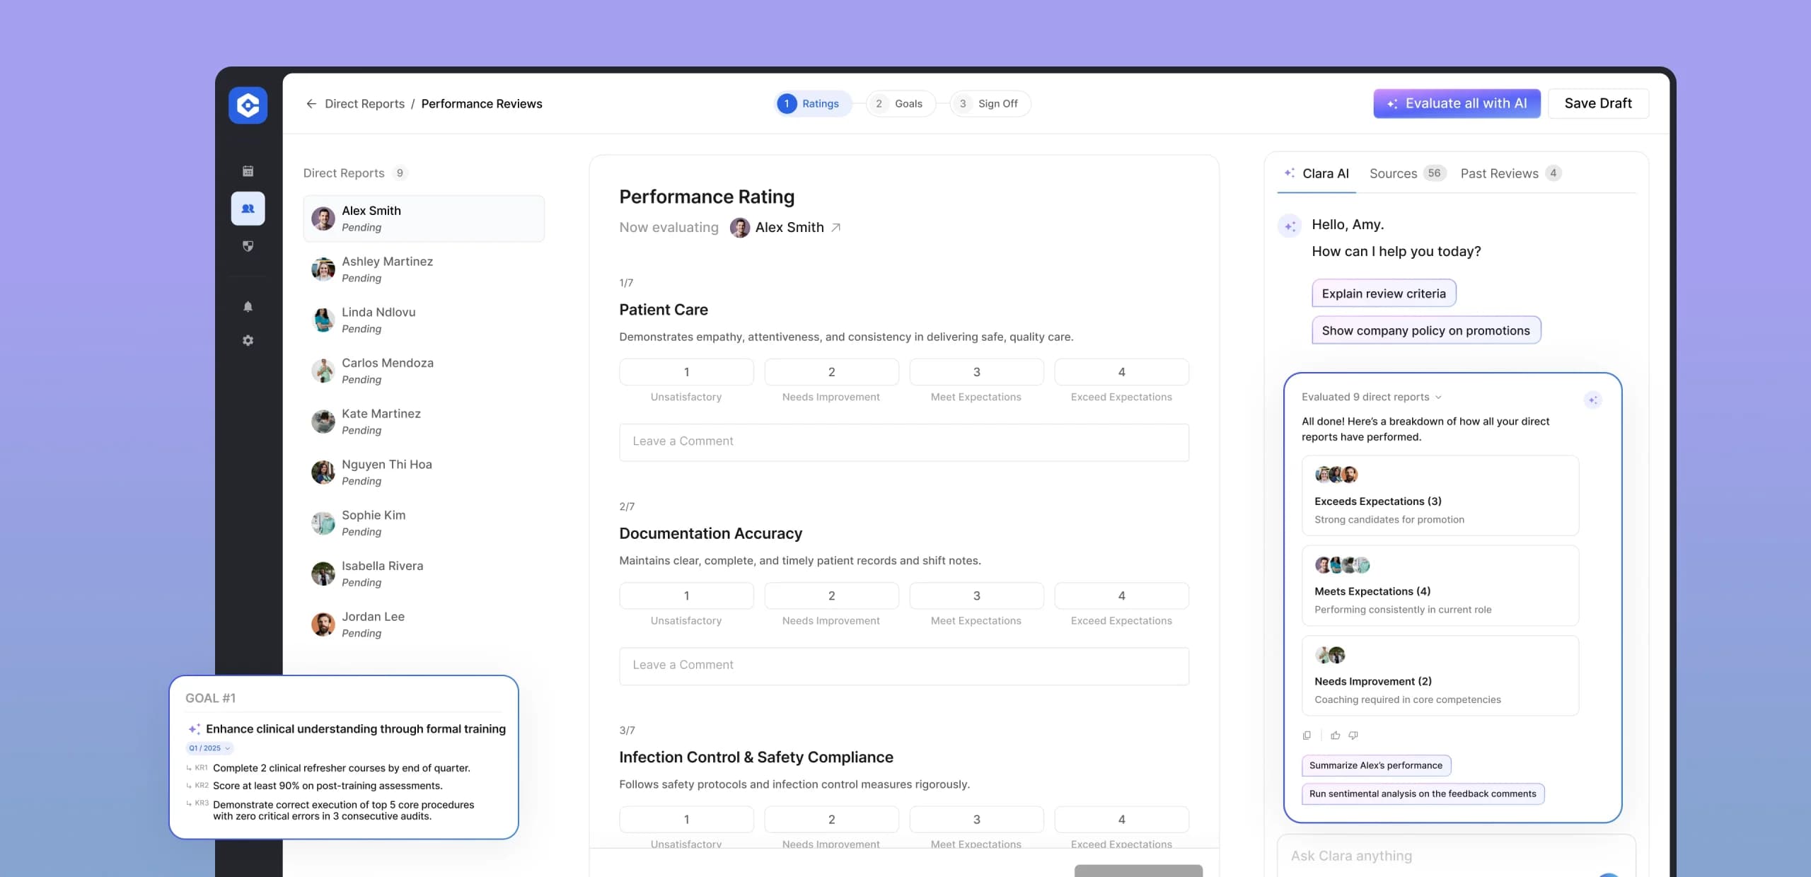The image size is (1811, 877).
Task: Click 'Score at least 90%' key result
Action: point(328,786)
